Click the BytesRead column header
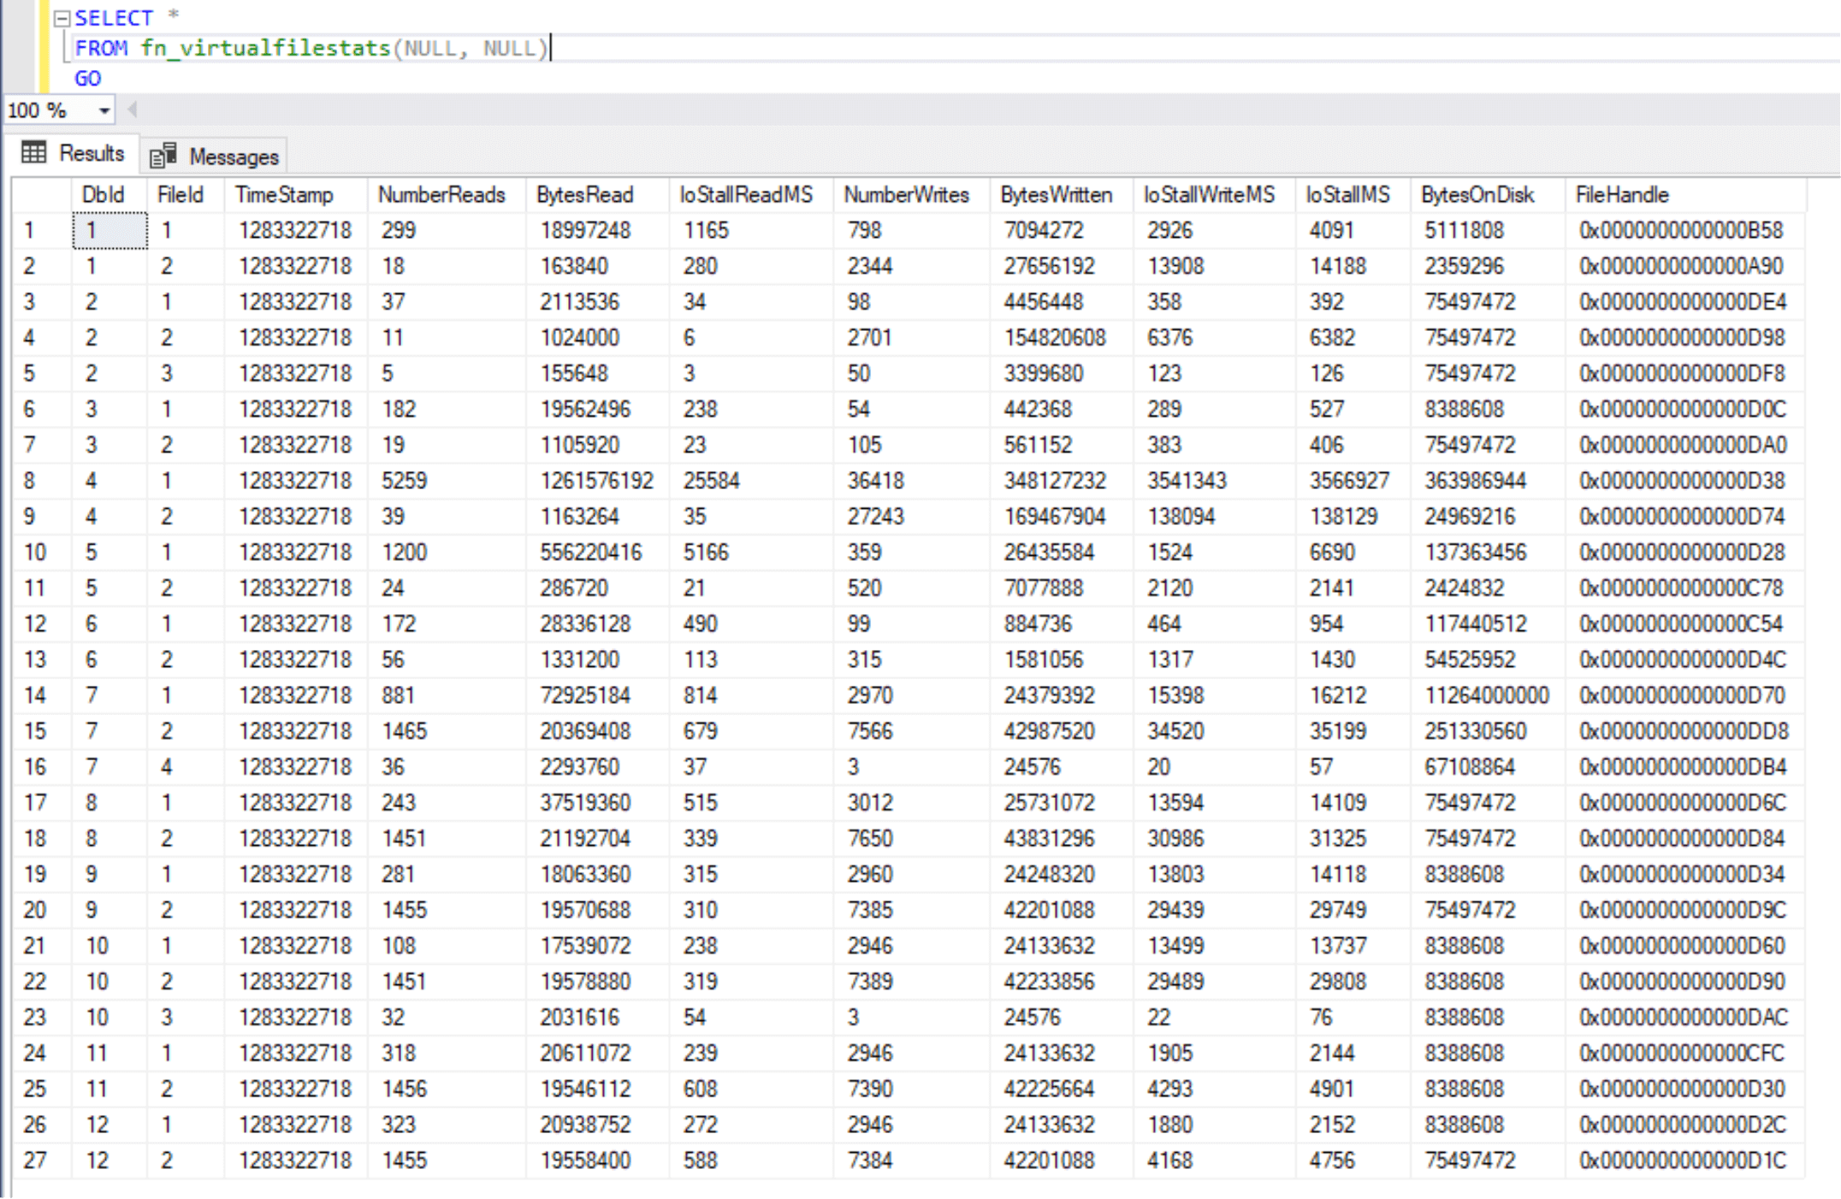 click(585, 195)
